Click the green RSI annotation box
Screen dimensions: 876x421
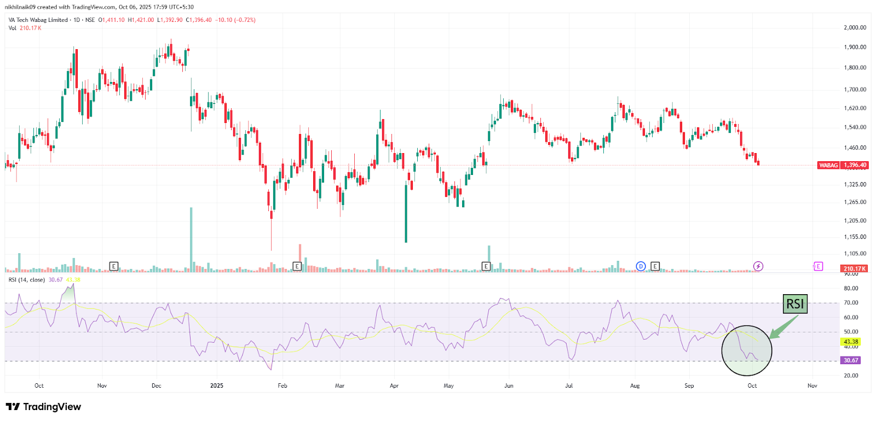(x=795, y=304)
